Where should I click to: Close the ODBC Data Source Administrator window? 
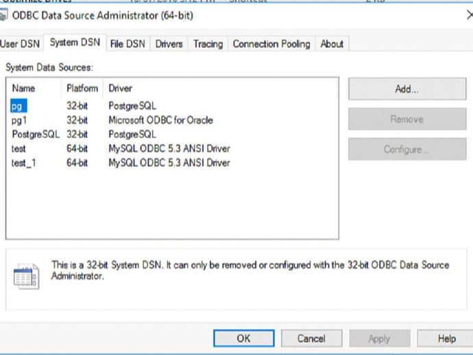point(470,15)
